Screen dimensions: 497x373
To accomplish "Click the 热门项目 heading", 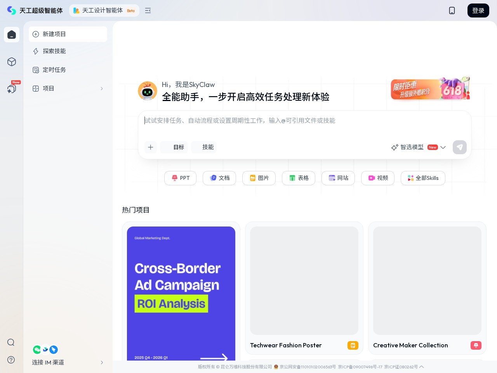I will tap(136, 210).
